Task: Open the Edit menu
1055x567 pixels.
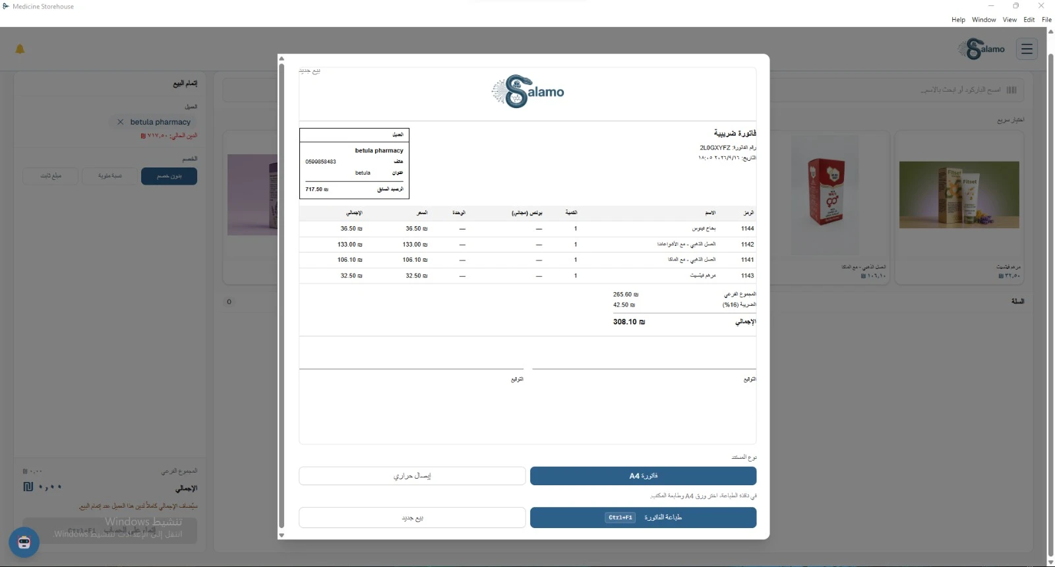Action: click(1029, 20)
